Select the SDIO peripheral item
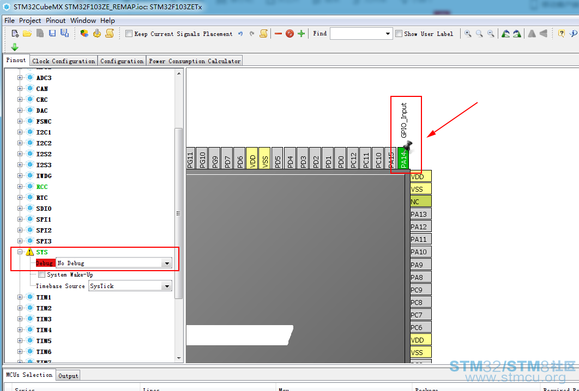Viewport: 579px width, 391px height. [44, 209]
